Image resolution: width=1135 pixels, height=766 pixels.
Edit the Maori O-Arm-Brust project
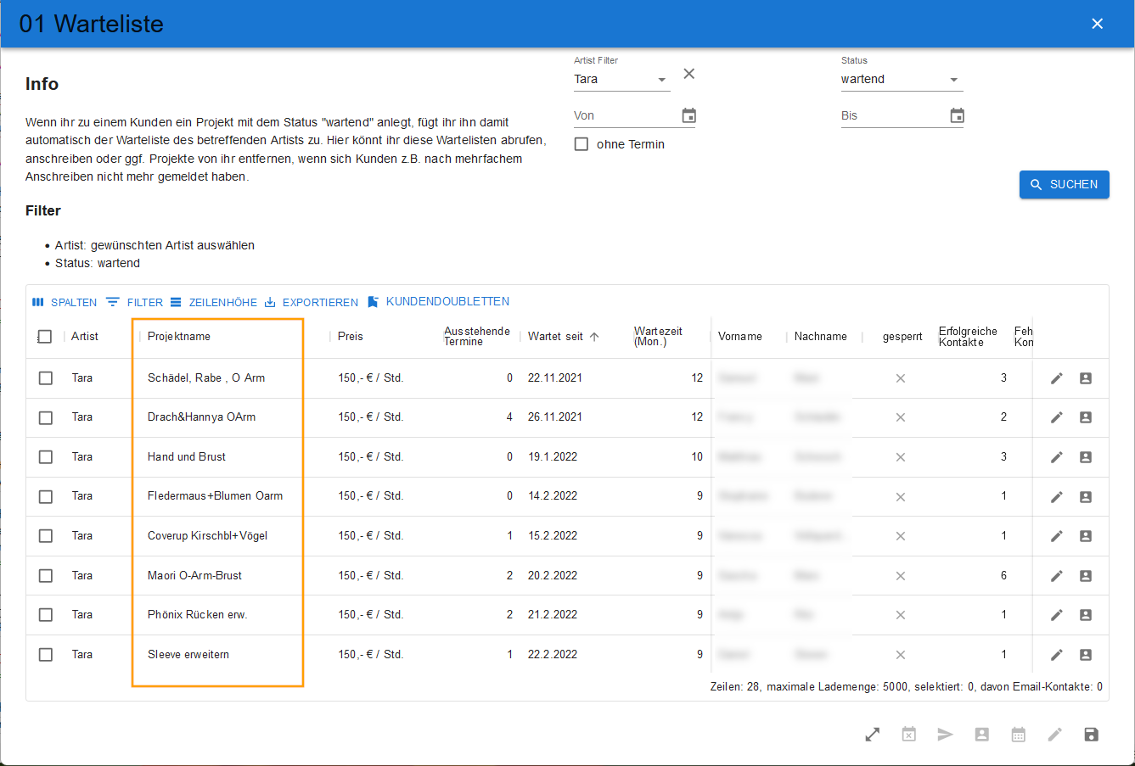tap(1057, 576)
